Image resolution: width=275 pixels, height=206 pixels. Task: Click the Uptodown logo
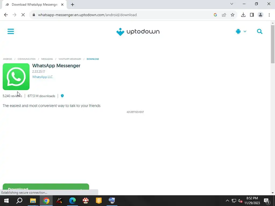tap(138, 32)
